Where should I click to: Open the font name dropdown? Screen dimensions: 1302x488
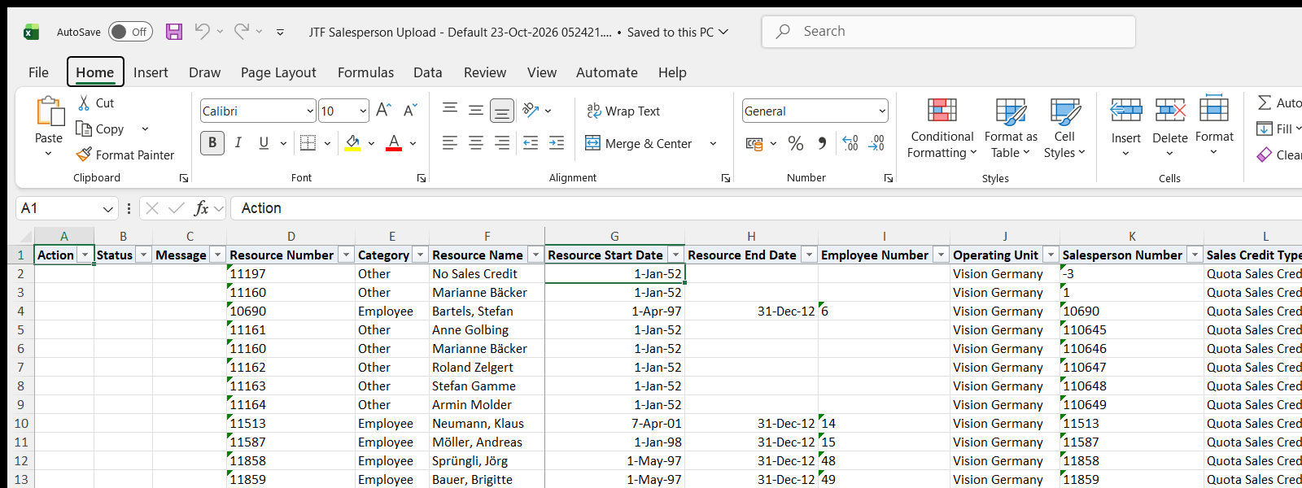click(310, 111)
